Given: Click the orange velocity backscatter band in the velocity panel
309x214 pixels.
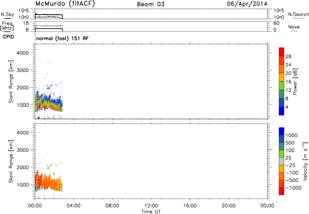Looking at the screenshot, I should click(x=48, y=182).
